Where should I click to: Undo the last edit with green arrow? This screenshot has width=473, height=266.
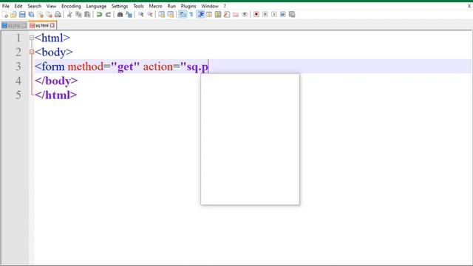pyautogui.click(x=99, y=15)
